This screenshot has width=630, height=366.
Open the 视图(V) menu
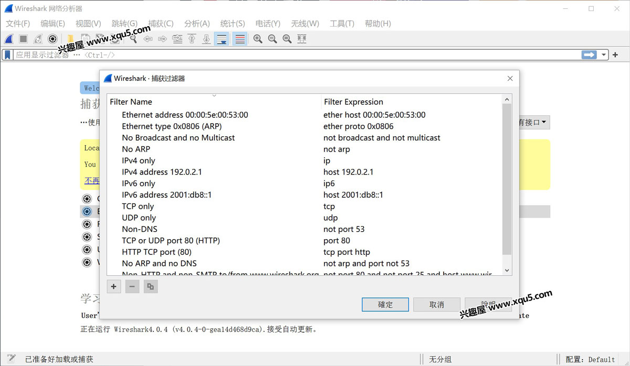point(88,24)
